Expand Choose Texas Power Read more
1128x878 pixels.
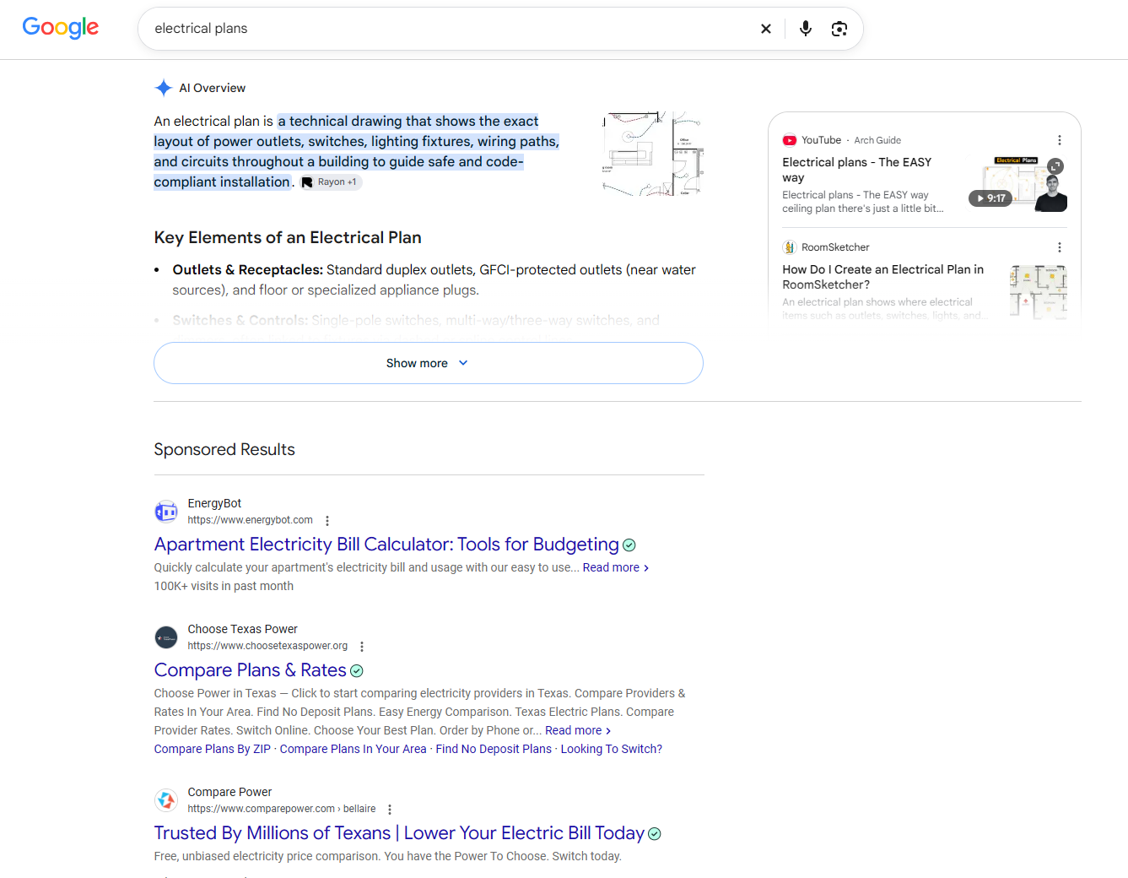point(578,730)
